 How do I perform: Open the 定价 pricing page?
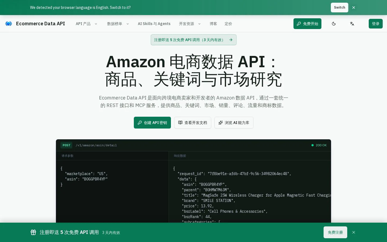pos(228,24)
